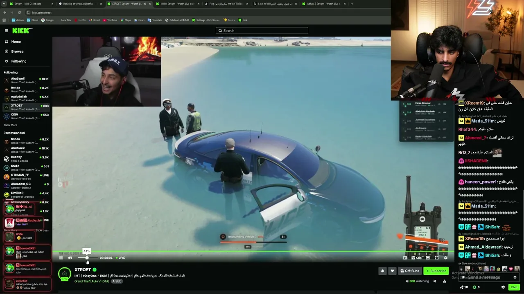
Task: Open AbuSwe7l channel under Following
Action: (26, 80)
